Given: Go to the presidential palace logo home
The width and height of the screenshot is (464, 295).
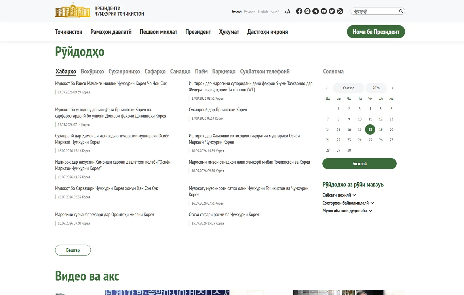Looking at the screenshot, I should 73,10.
